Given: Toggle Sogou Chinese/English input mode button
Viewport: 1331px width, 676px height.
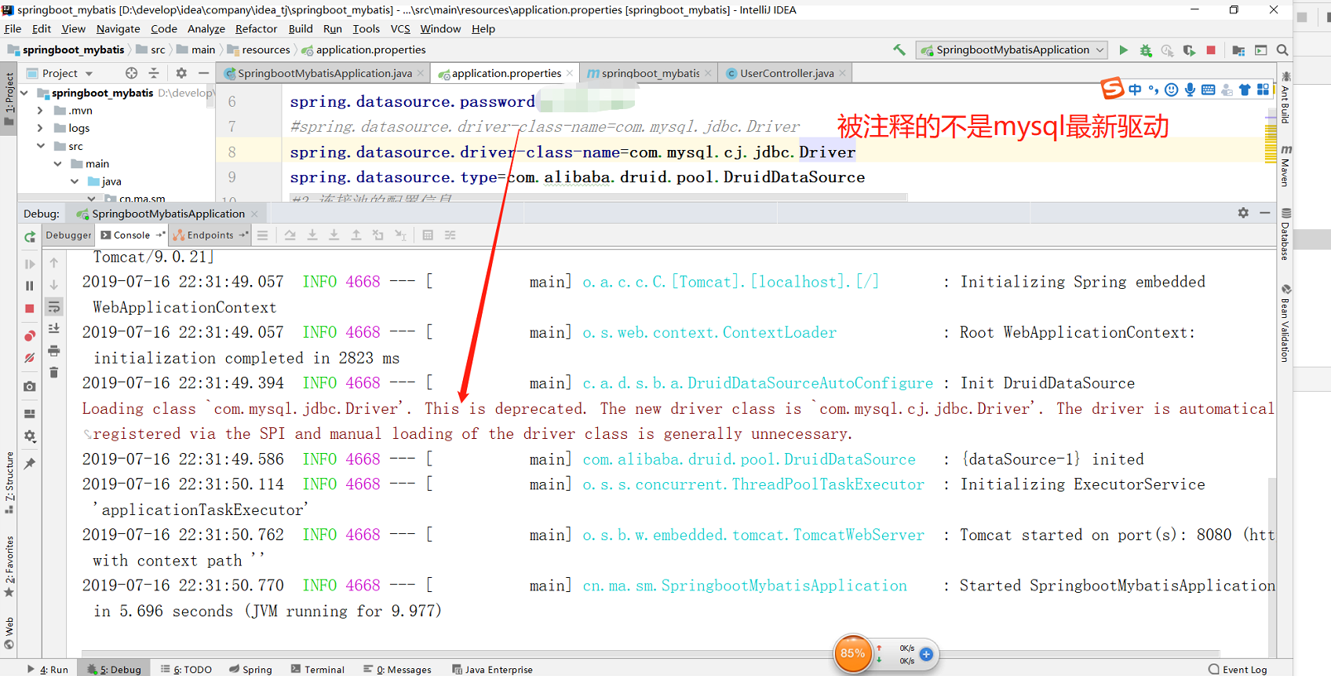Looking at the screenshot, I should point(1135,90).
